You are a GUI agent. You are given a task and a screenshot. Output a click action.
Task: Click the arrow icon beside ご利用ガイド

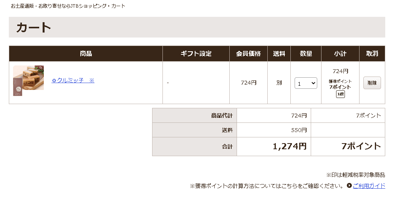[349, 186]
